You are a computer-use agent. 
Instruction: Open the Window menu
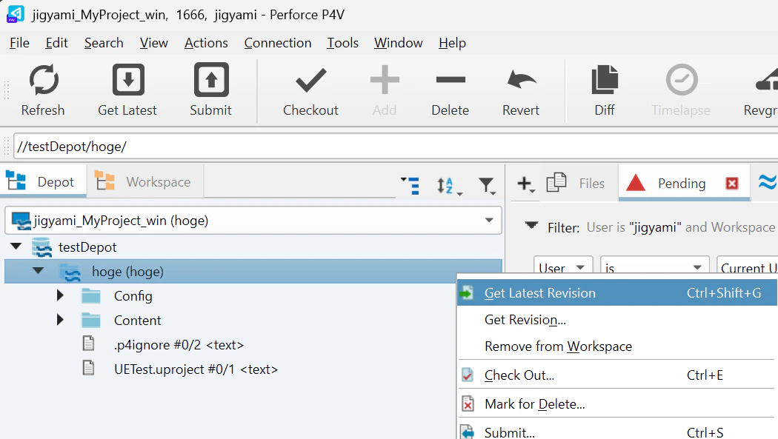pos(399,43)
